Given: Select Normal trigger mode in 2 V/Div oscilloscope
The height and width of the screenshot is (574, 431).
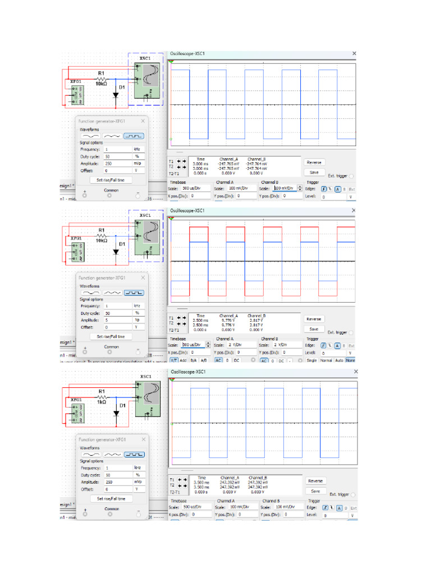Looking at the screenshot, I should [326, 360].
